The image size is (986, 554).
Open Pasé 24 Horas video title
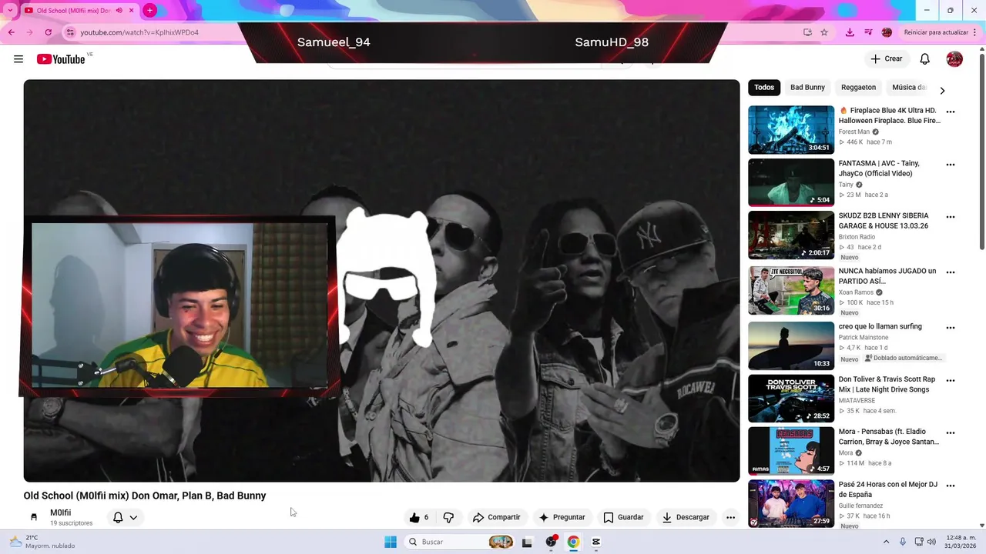pyautogui.click(x=888, y=489)
